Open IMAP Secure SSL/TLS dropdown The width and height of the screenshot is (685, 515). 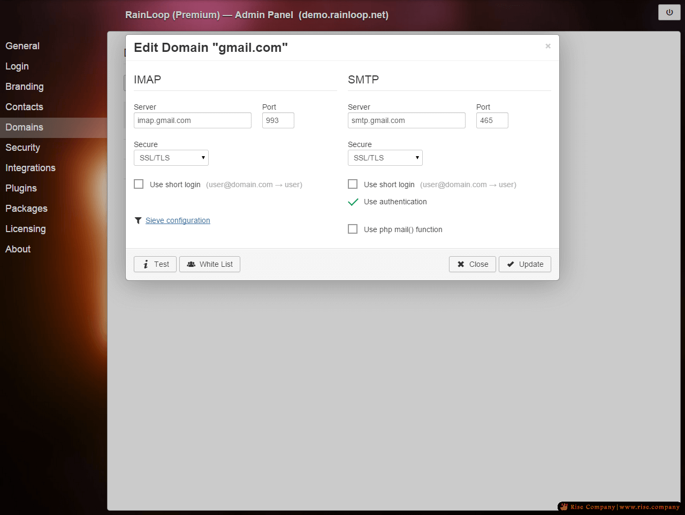[171, 158]
